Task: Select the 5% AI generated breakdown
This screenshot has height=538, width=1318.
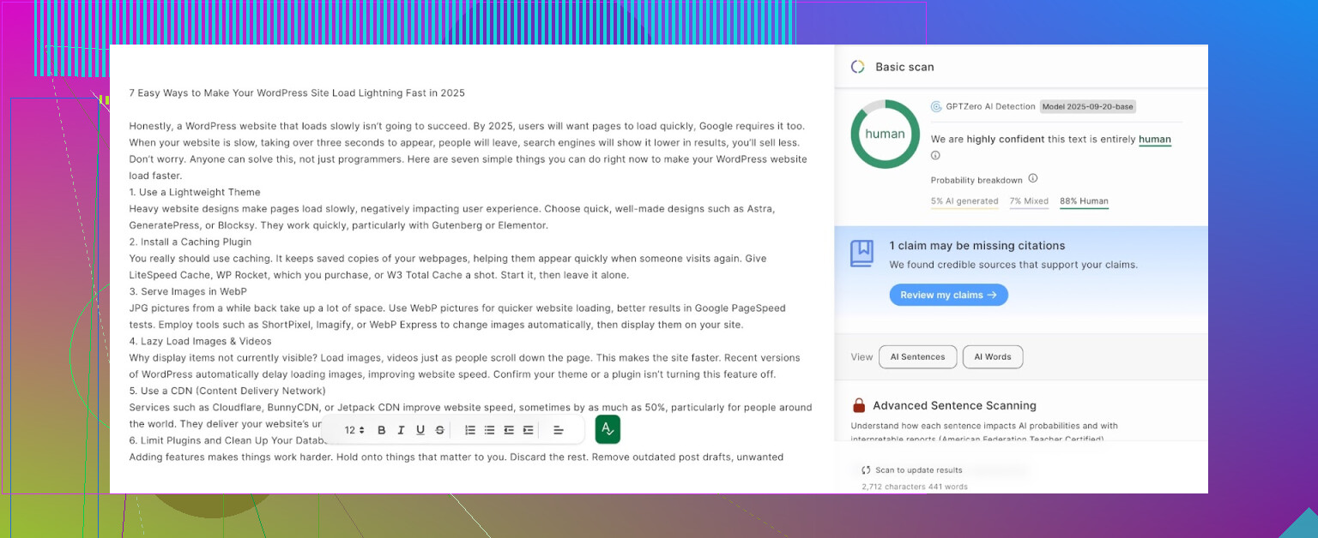Action: 964,201
